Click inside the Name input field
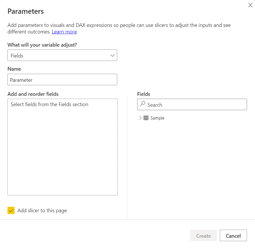 tap(62, 80)
